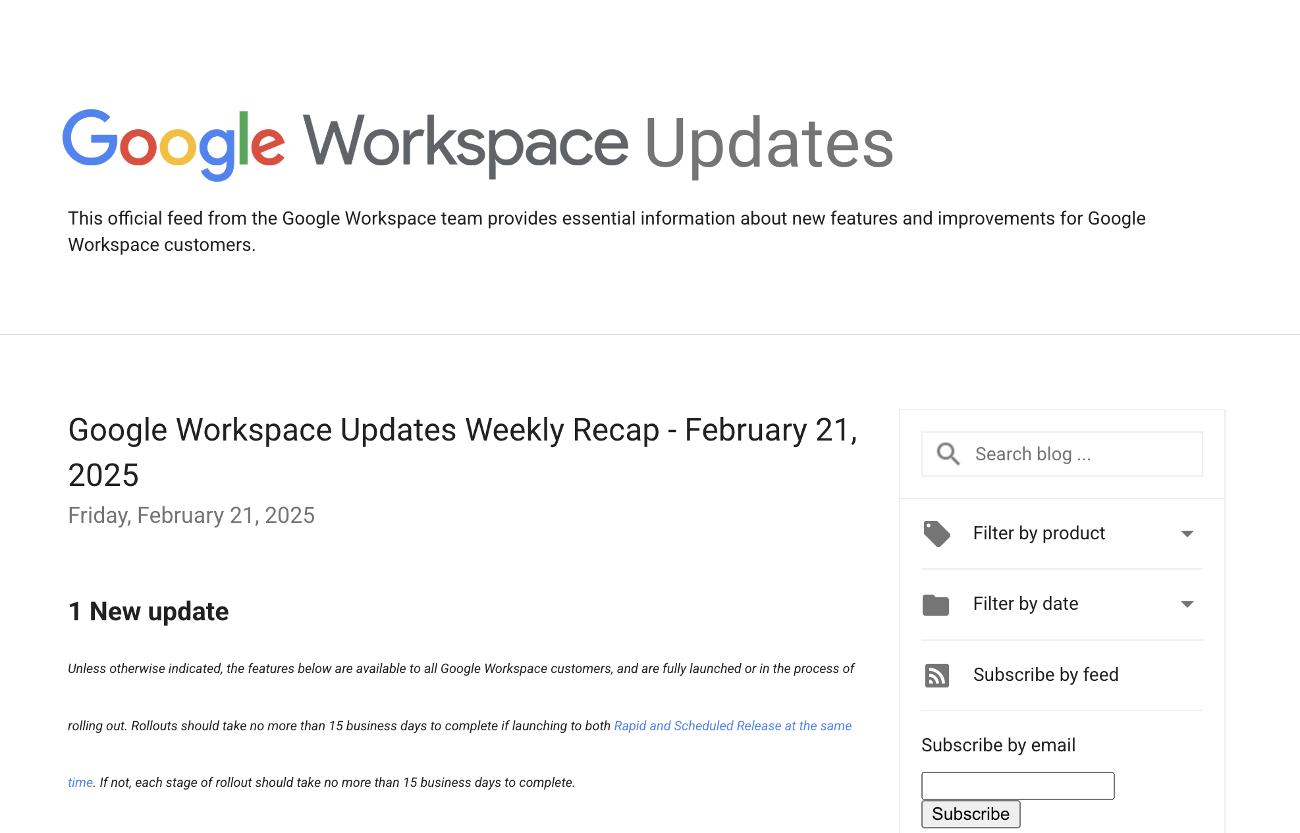The image size is (1300, 833).
Task: Click the email subscription text box
Action: point(1017,786)
